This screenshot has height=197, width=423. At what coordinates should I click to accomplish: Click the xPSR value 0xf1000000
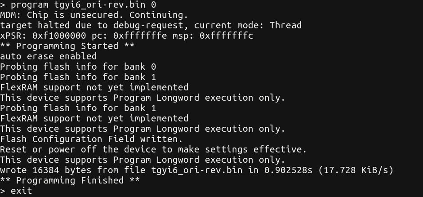point(59,36)
